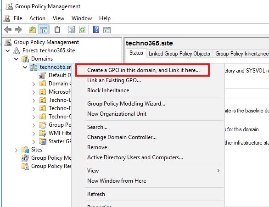The height and width of the screenshot is (207, 269).
Task: Click the Sites folder icon
Action: [25, 150]
